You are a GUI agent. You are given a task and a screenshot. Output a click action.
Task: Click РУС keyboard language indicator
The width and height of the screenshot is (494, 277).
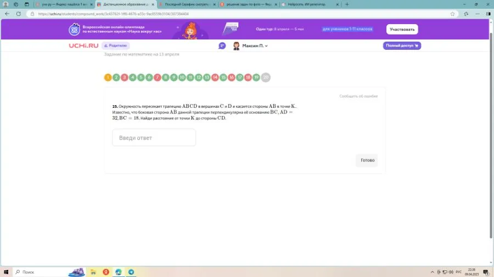tap(458, 272)
